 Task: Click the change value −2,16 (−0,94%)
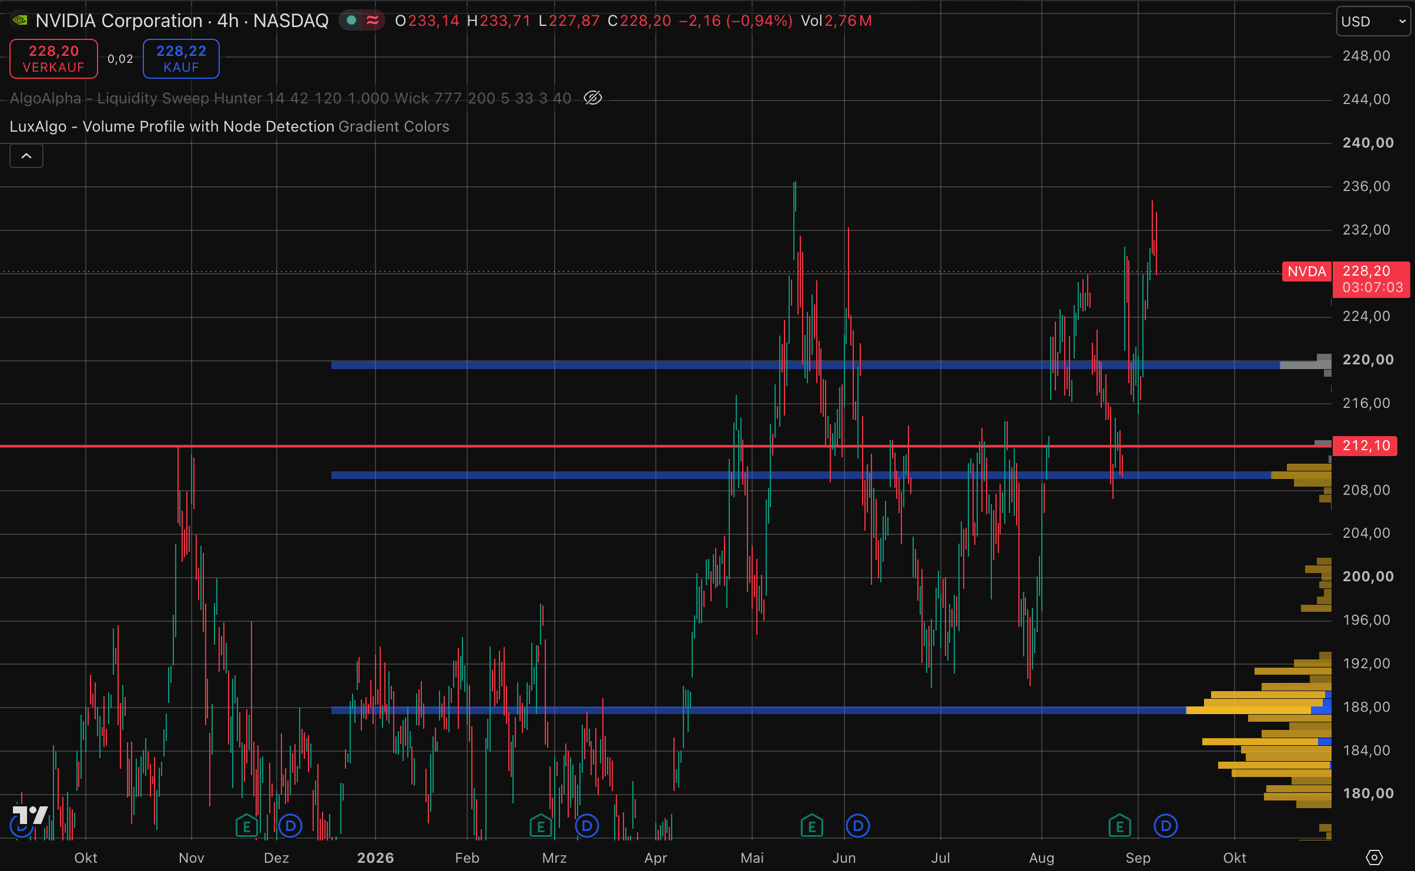point(736,21)
